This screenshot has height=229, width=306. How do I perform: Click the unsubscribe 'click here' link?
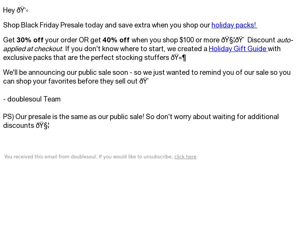pos(185,157)
